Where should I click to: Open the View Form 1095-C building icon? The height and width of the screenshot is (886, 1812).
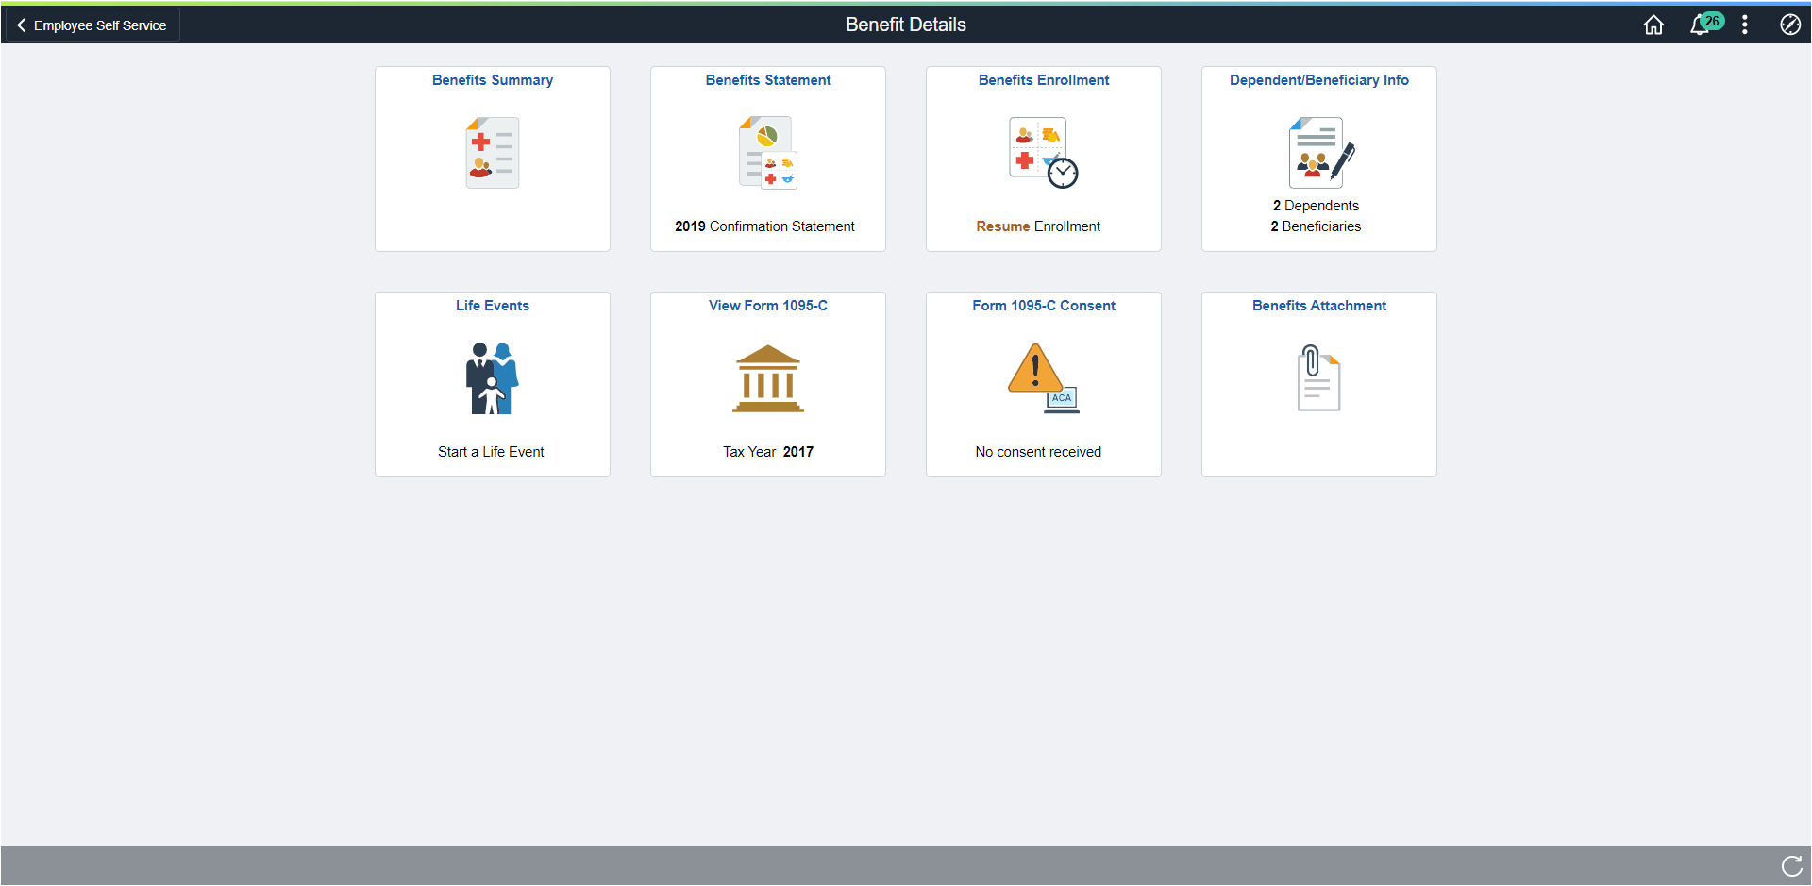coord(768,378)
